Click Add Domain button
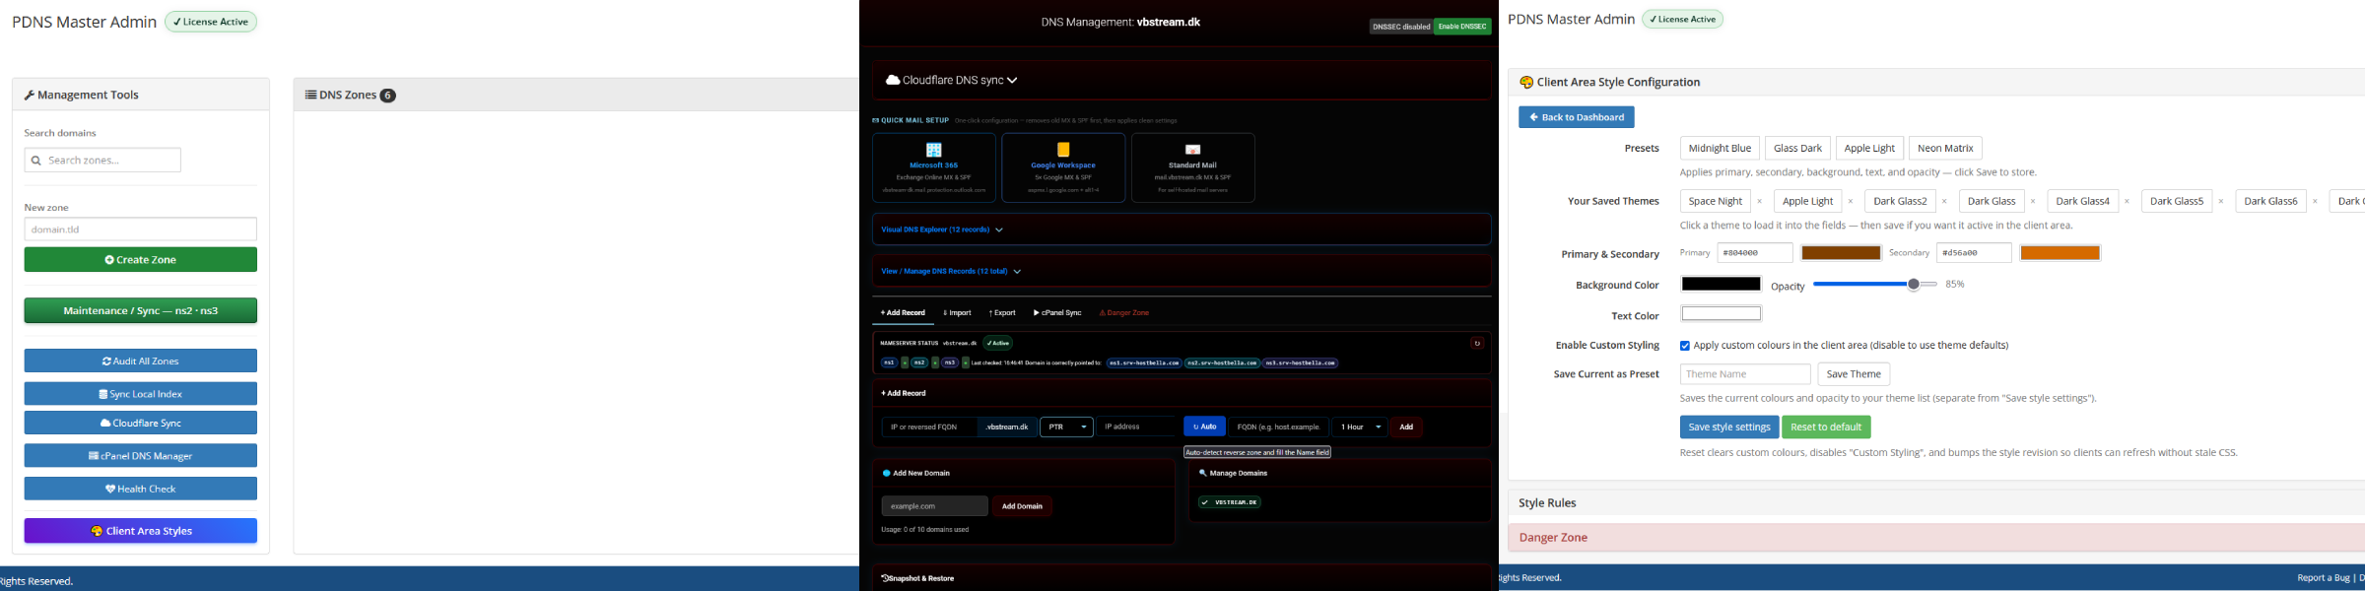2365x591 pixels. (x=1022, y=506)
